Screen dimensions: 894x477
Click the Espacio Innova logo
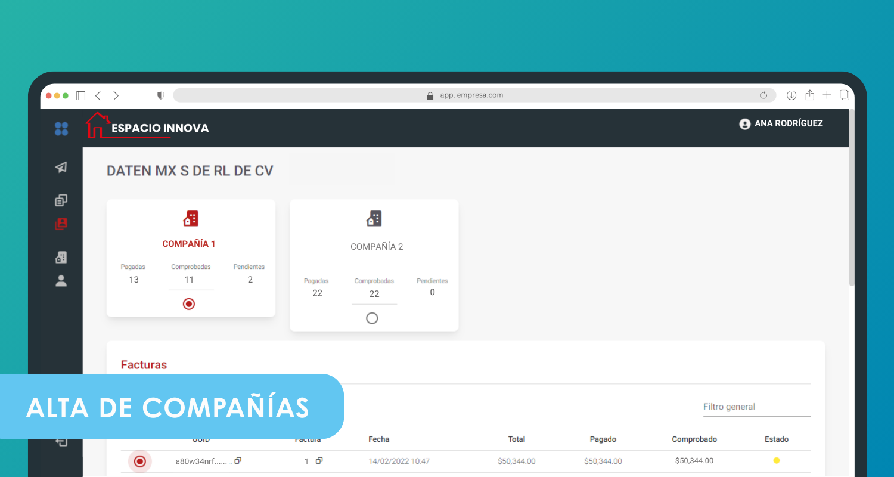coord(147,126)
